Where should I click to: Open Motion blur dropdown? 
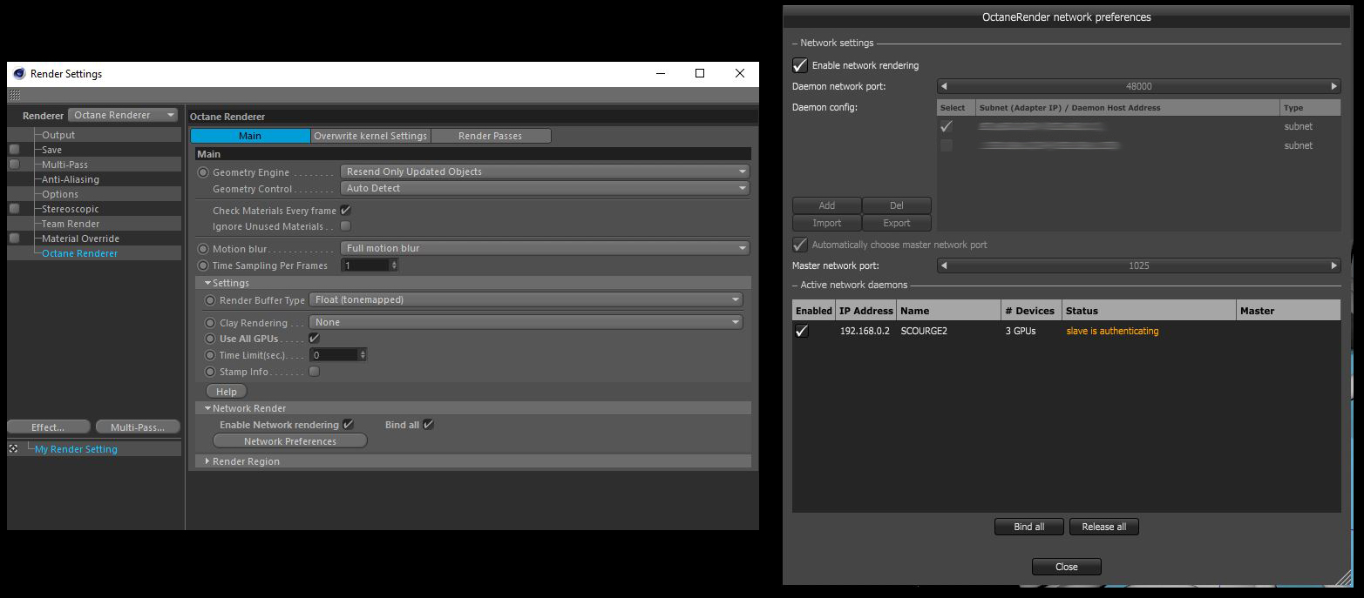(x=544, y=249)
